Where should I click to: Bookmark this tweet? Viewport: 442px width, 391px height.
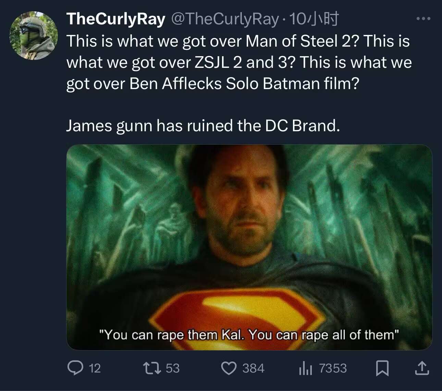coord(382,368)
